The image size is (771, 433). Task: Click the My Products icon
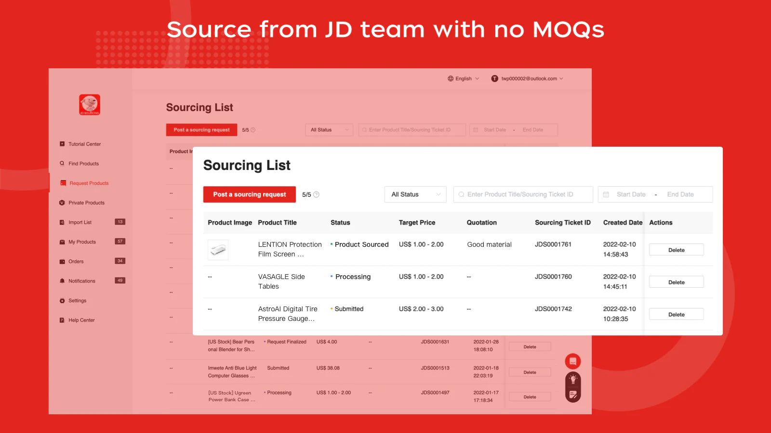coord(62,242)
